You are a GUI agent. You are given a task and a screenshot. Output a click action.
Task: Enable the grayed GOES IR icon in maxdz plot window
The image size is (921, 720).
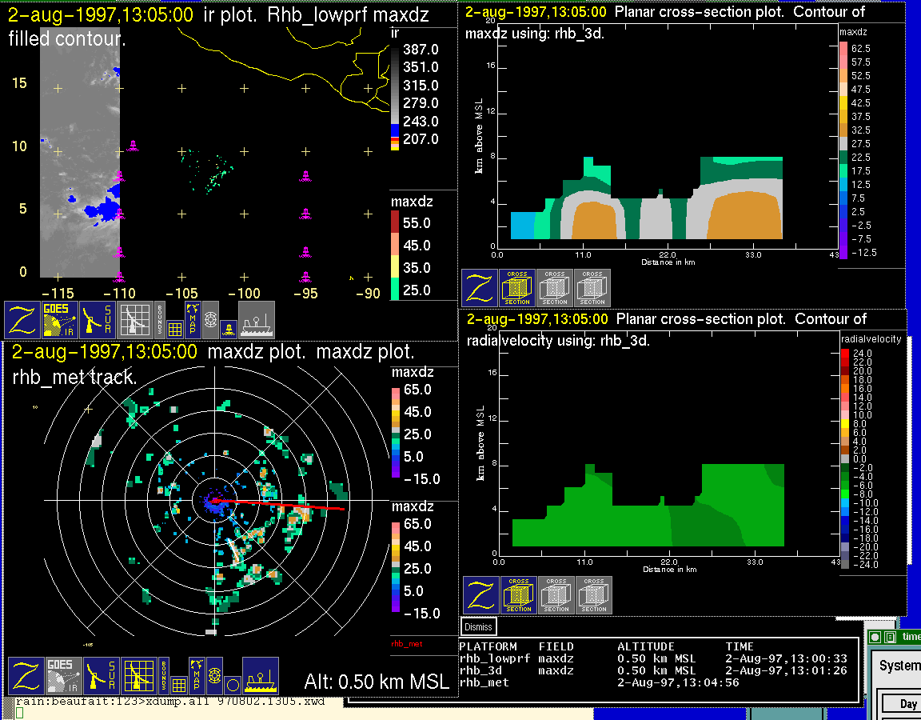63,676
